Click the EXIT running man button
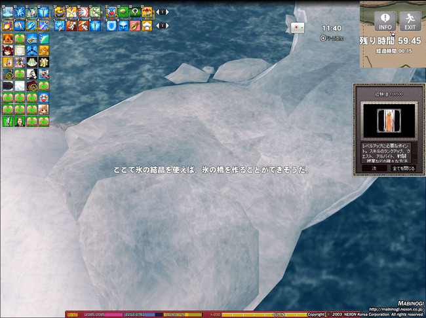Image resolution: width=426 pixels, height=318 pixels. (410, 21)
